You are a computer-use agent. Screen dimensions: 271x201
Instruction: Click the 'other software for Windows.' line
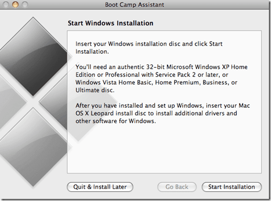point(116,121)
